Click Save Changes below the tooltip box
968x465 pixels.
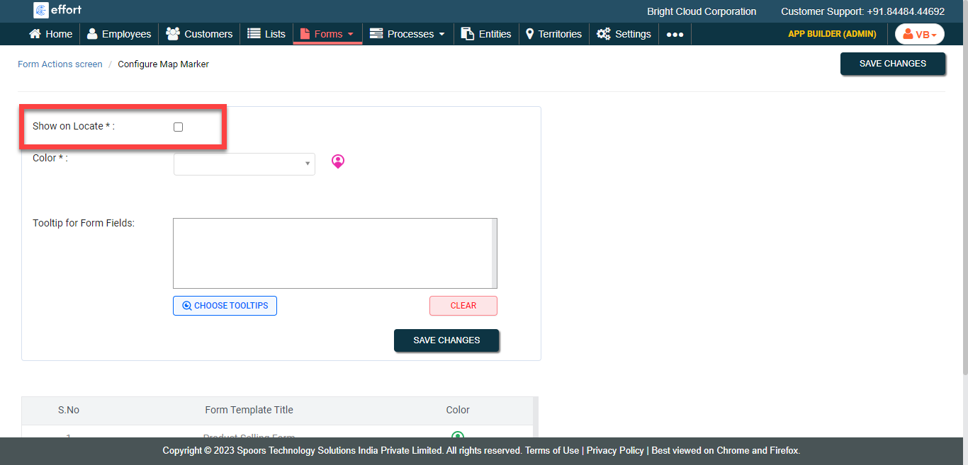coord(446,340)
